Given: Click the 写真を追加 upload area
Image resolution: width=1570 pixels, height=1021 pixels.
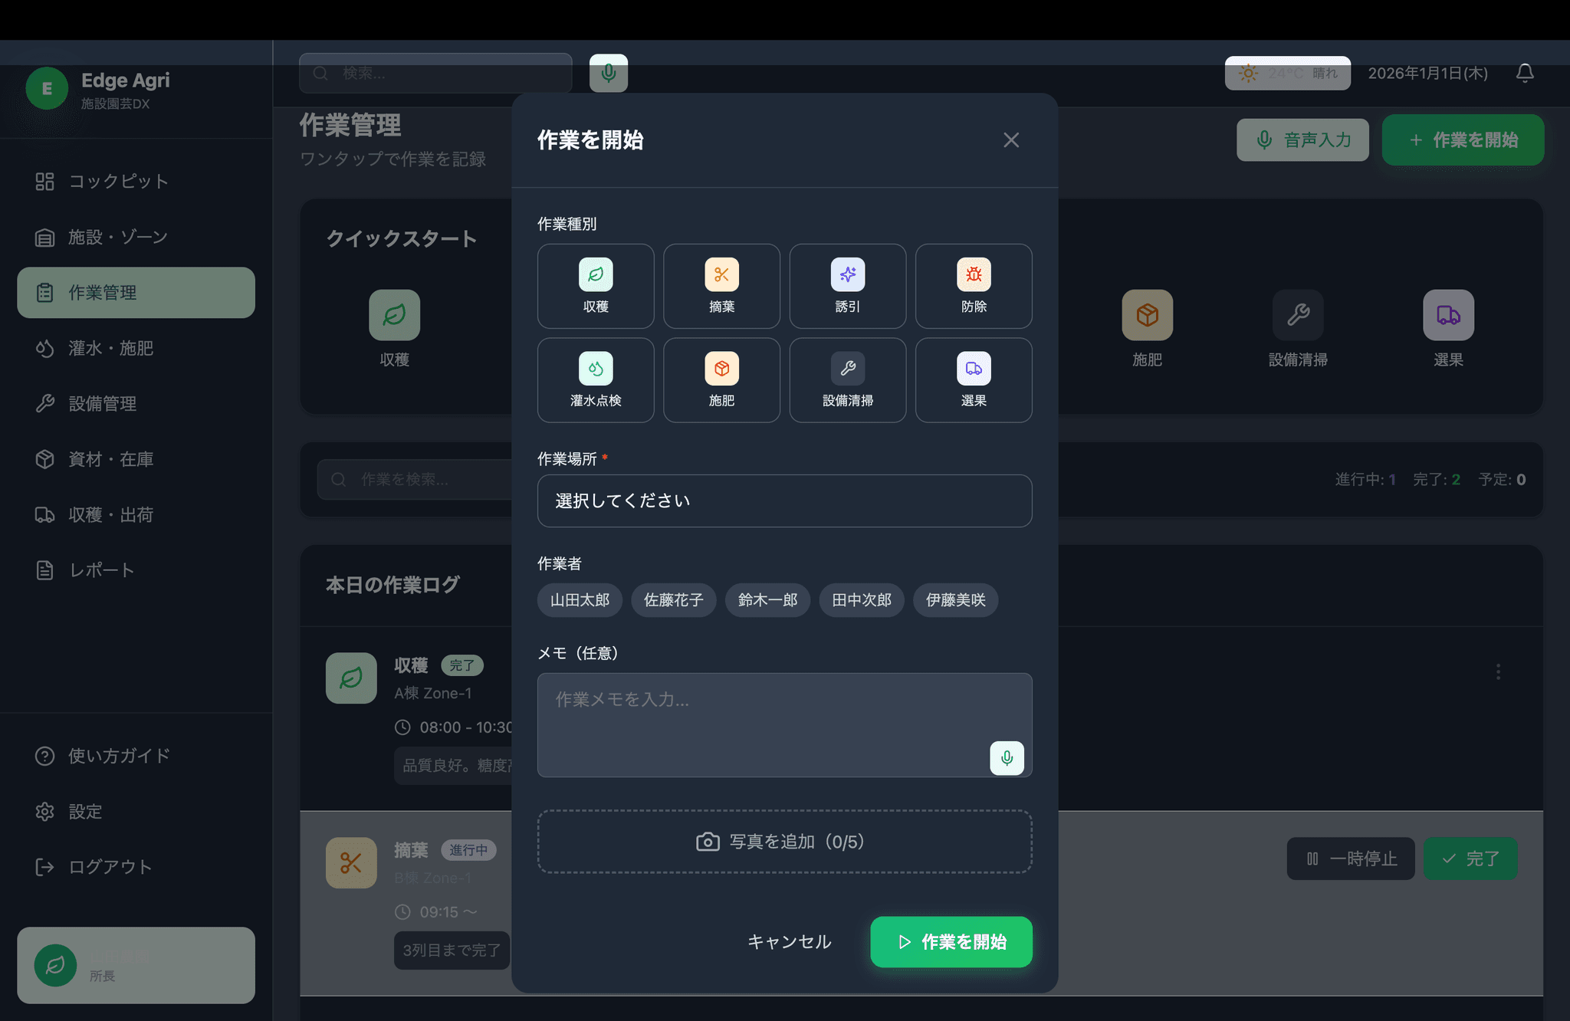Looking at the screenshot, I should click(x=784, y=842).
